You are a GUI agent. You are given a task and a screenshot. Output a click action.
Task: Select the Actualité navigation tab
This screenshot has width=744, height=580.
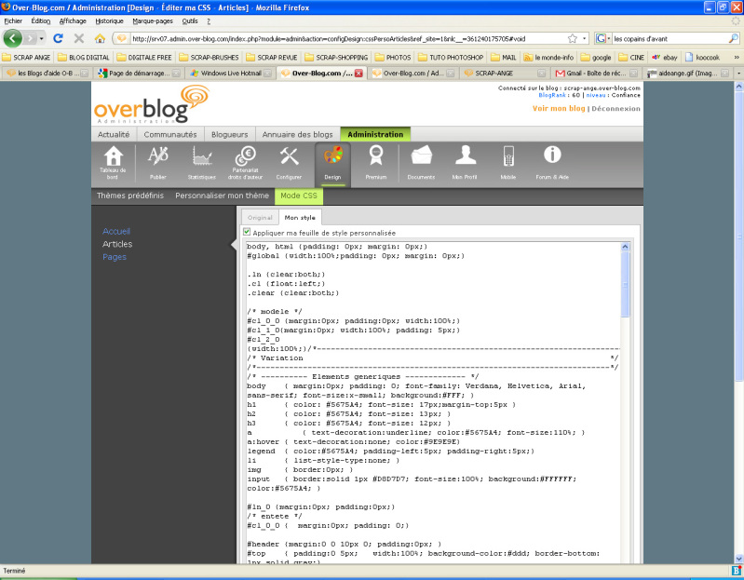pyautogui.click(x=114, y=134)
